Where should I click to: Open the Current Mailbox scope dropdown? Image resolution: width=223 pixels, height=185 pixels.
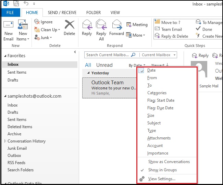[x=159, y=55]
